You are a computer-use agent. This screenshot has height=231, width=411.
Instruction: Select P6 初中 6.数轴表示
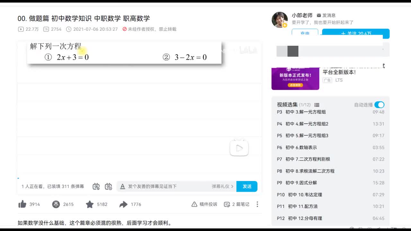tap(331, 148)
